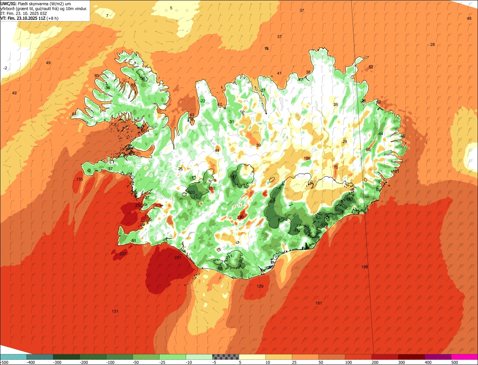Click the map value '41' off the north coast

[279, 73]
